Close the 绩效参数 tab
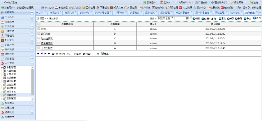The width and height of the screenshot is (262, 121). point(257,12)
